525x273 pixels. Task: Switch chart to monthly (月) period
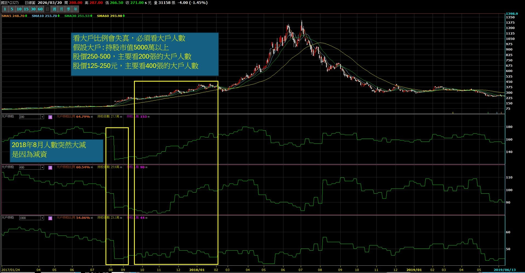[x=61, y=9]
